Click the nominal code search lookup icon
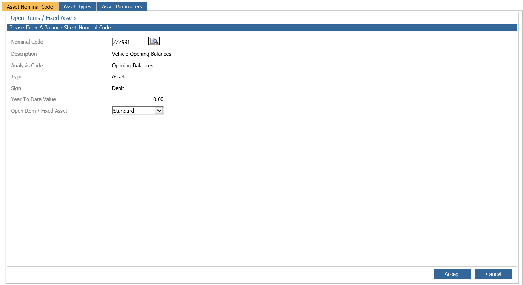Image resolution: width=523 pixels, height=285 pixels. [x=154, y=41]
